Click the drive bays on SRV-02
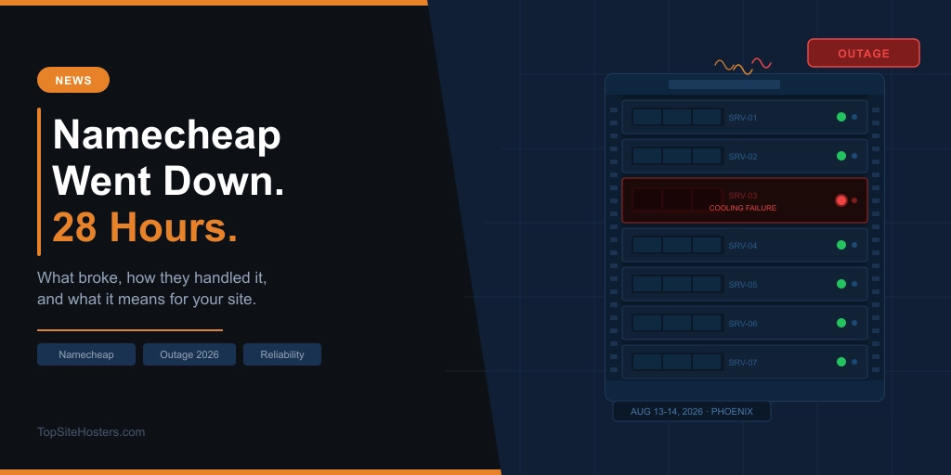The height and width of the screenshot is (475, 951). point(677,156)
